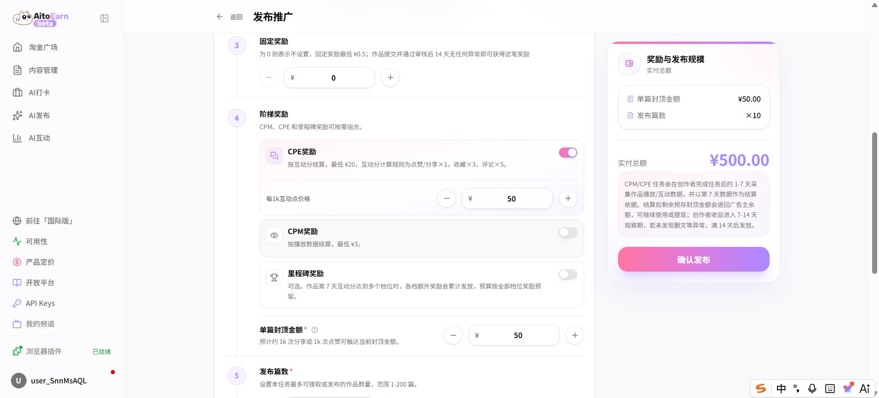Click the 产品定价 dollar coin icon
879x398 pixels.
(17, 262)
